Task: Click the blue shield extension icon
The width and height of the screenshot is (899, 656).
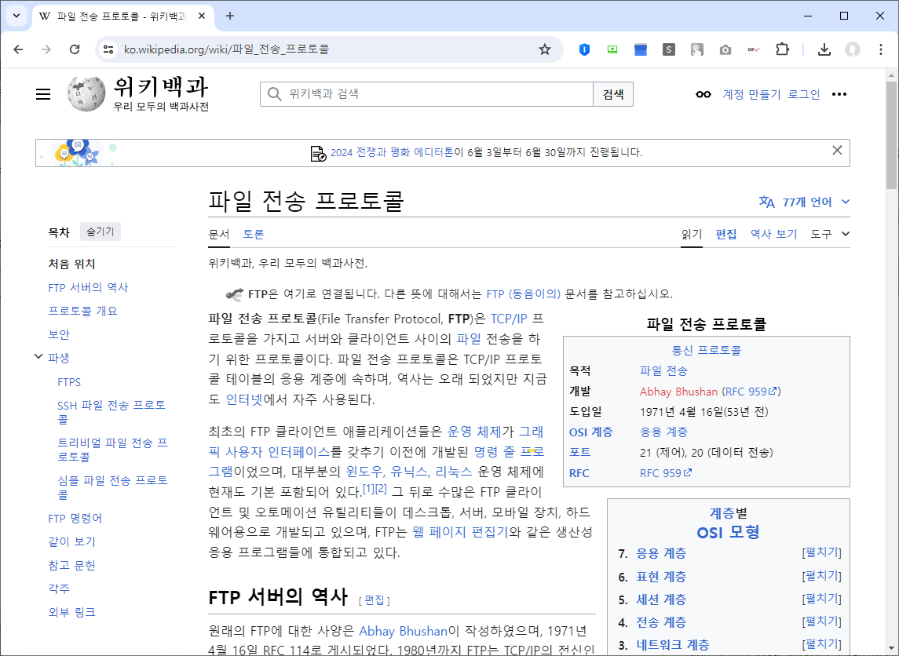Action: [583, 49]
